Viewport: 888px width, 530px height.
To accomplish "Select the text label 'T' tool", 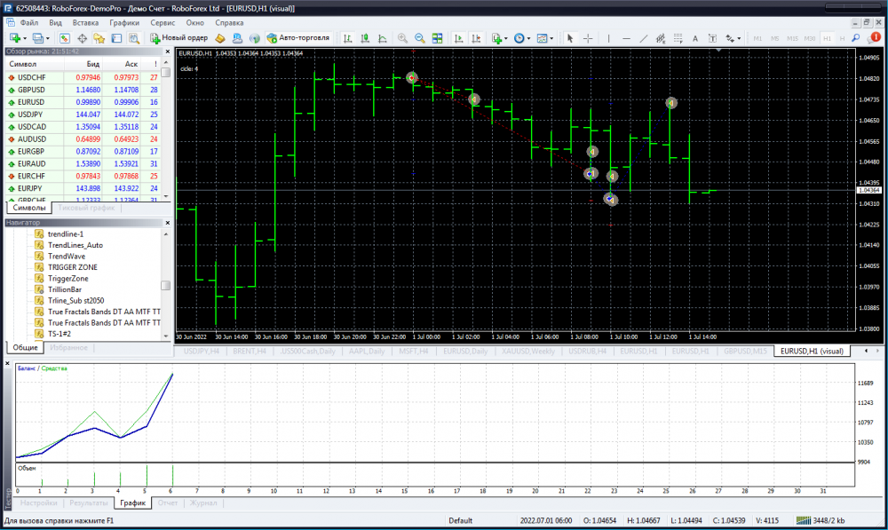I will [x=712, y=38].
